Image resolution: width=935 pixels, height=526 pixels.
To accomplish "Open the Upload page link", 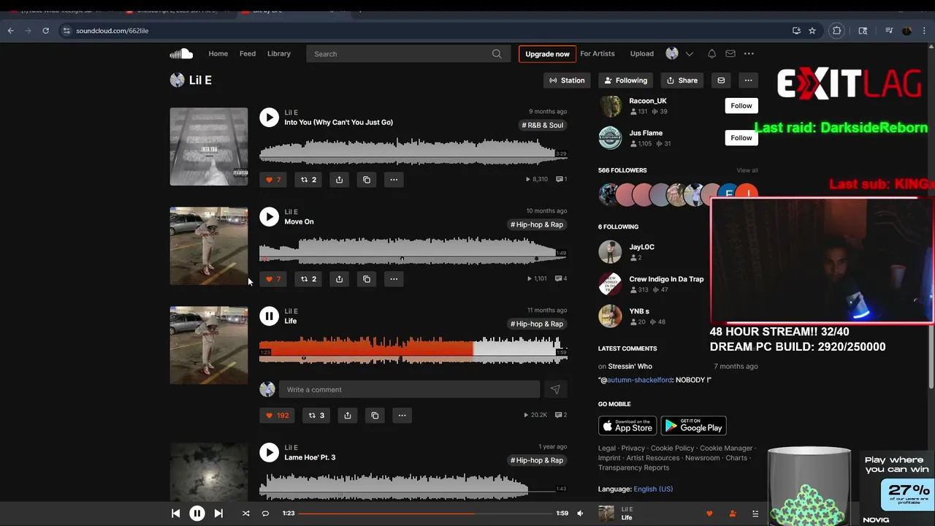I will [642, 53].
